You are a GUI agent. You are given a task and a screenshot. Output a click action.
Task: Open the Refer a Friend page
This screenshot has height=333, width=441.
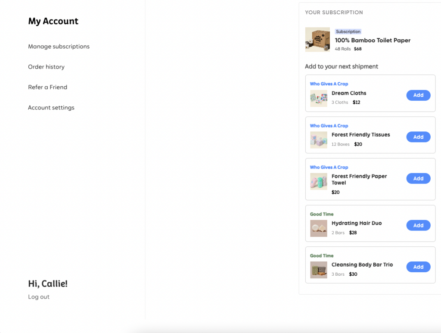coord(47,87)
